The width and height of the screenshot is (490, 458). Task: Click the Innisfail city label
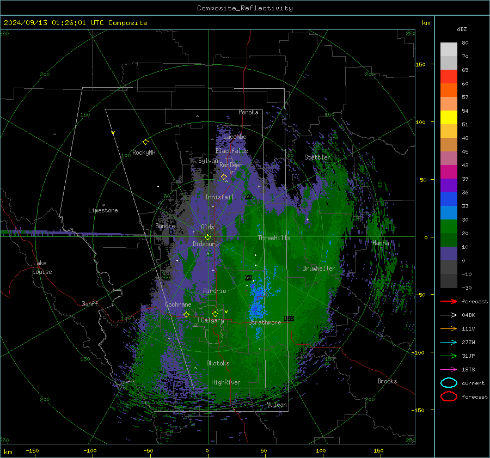[x=219, y=197]
